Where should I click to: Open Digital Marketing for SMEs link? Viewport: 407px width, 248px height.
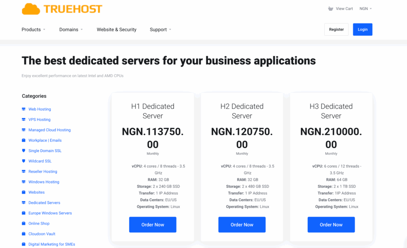click(x=52, y=244)
